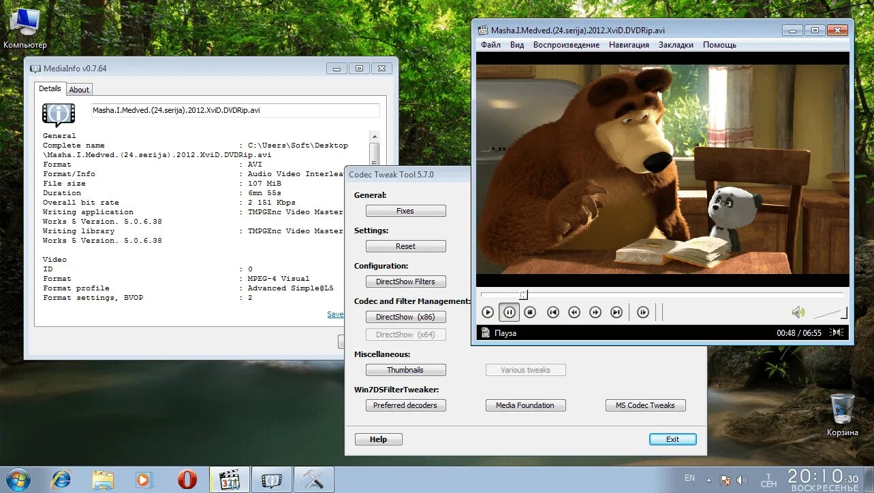Click the taskbar clock showing 20:10
The height and width of the screenshot is (493, 874).
[x=824, y=479]
